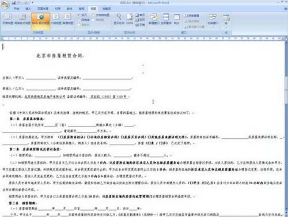The image size is (288, 217).
Task: Click heading 第三条 租赁期限
Action: point(22,203)
